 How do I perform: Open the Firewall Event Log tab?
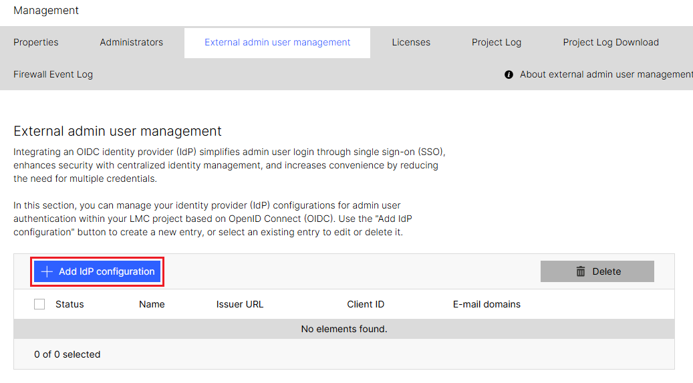point(53,74)
